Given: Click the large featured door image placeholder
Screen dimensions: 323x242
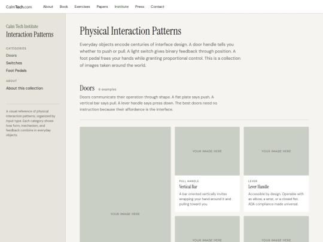Looking at the screenshot, I should pos(125,185).
